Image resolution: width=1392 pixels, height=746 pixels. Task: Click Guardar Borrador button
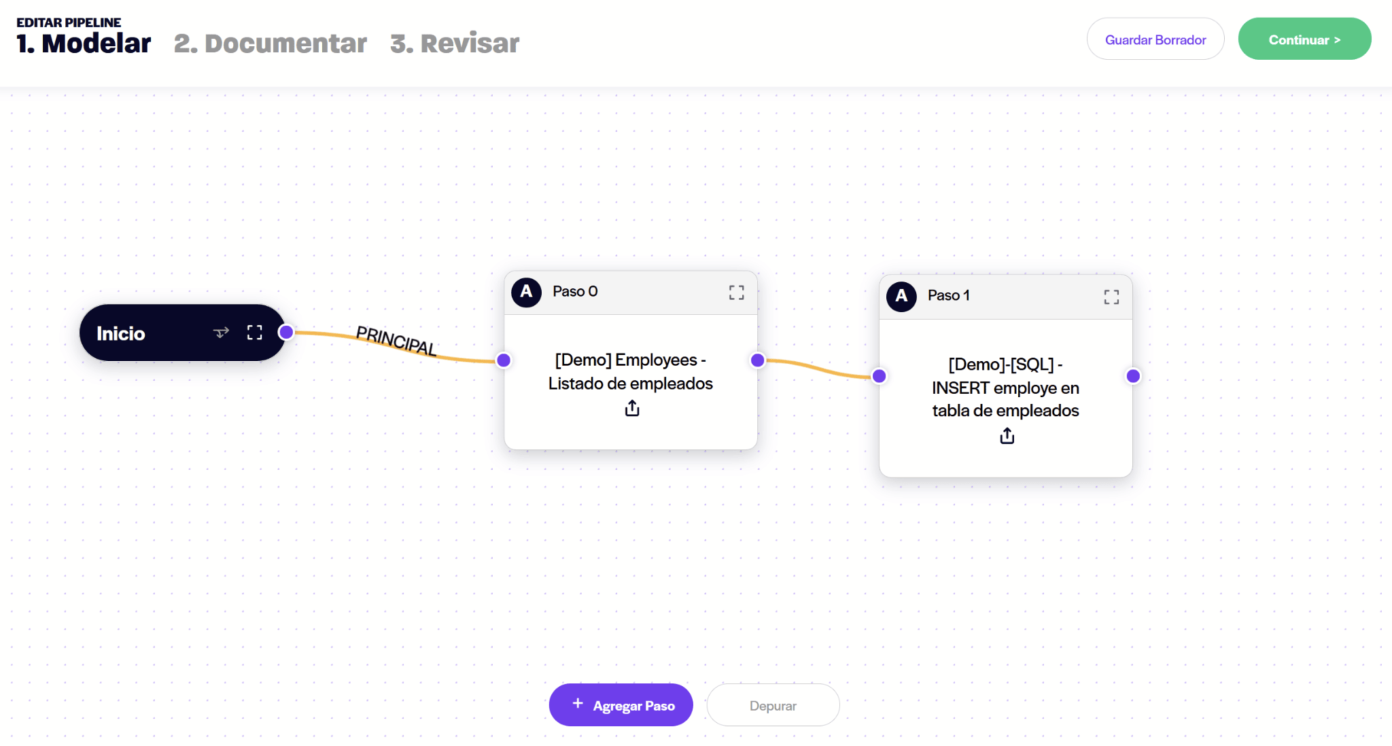pos(1155,39)
